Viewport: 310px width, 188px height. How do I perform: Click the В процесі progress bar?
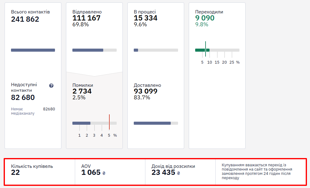click(x=156, y=50)
